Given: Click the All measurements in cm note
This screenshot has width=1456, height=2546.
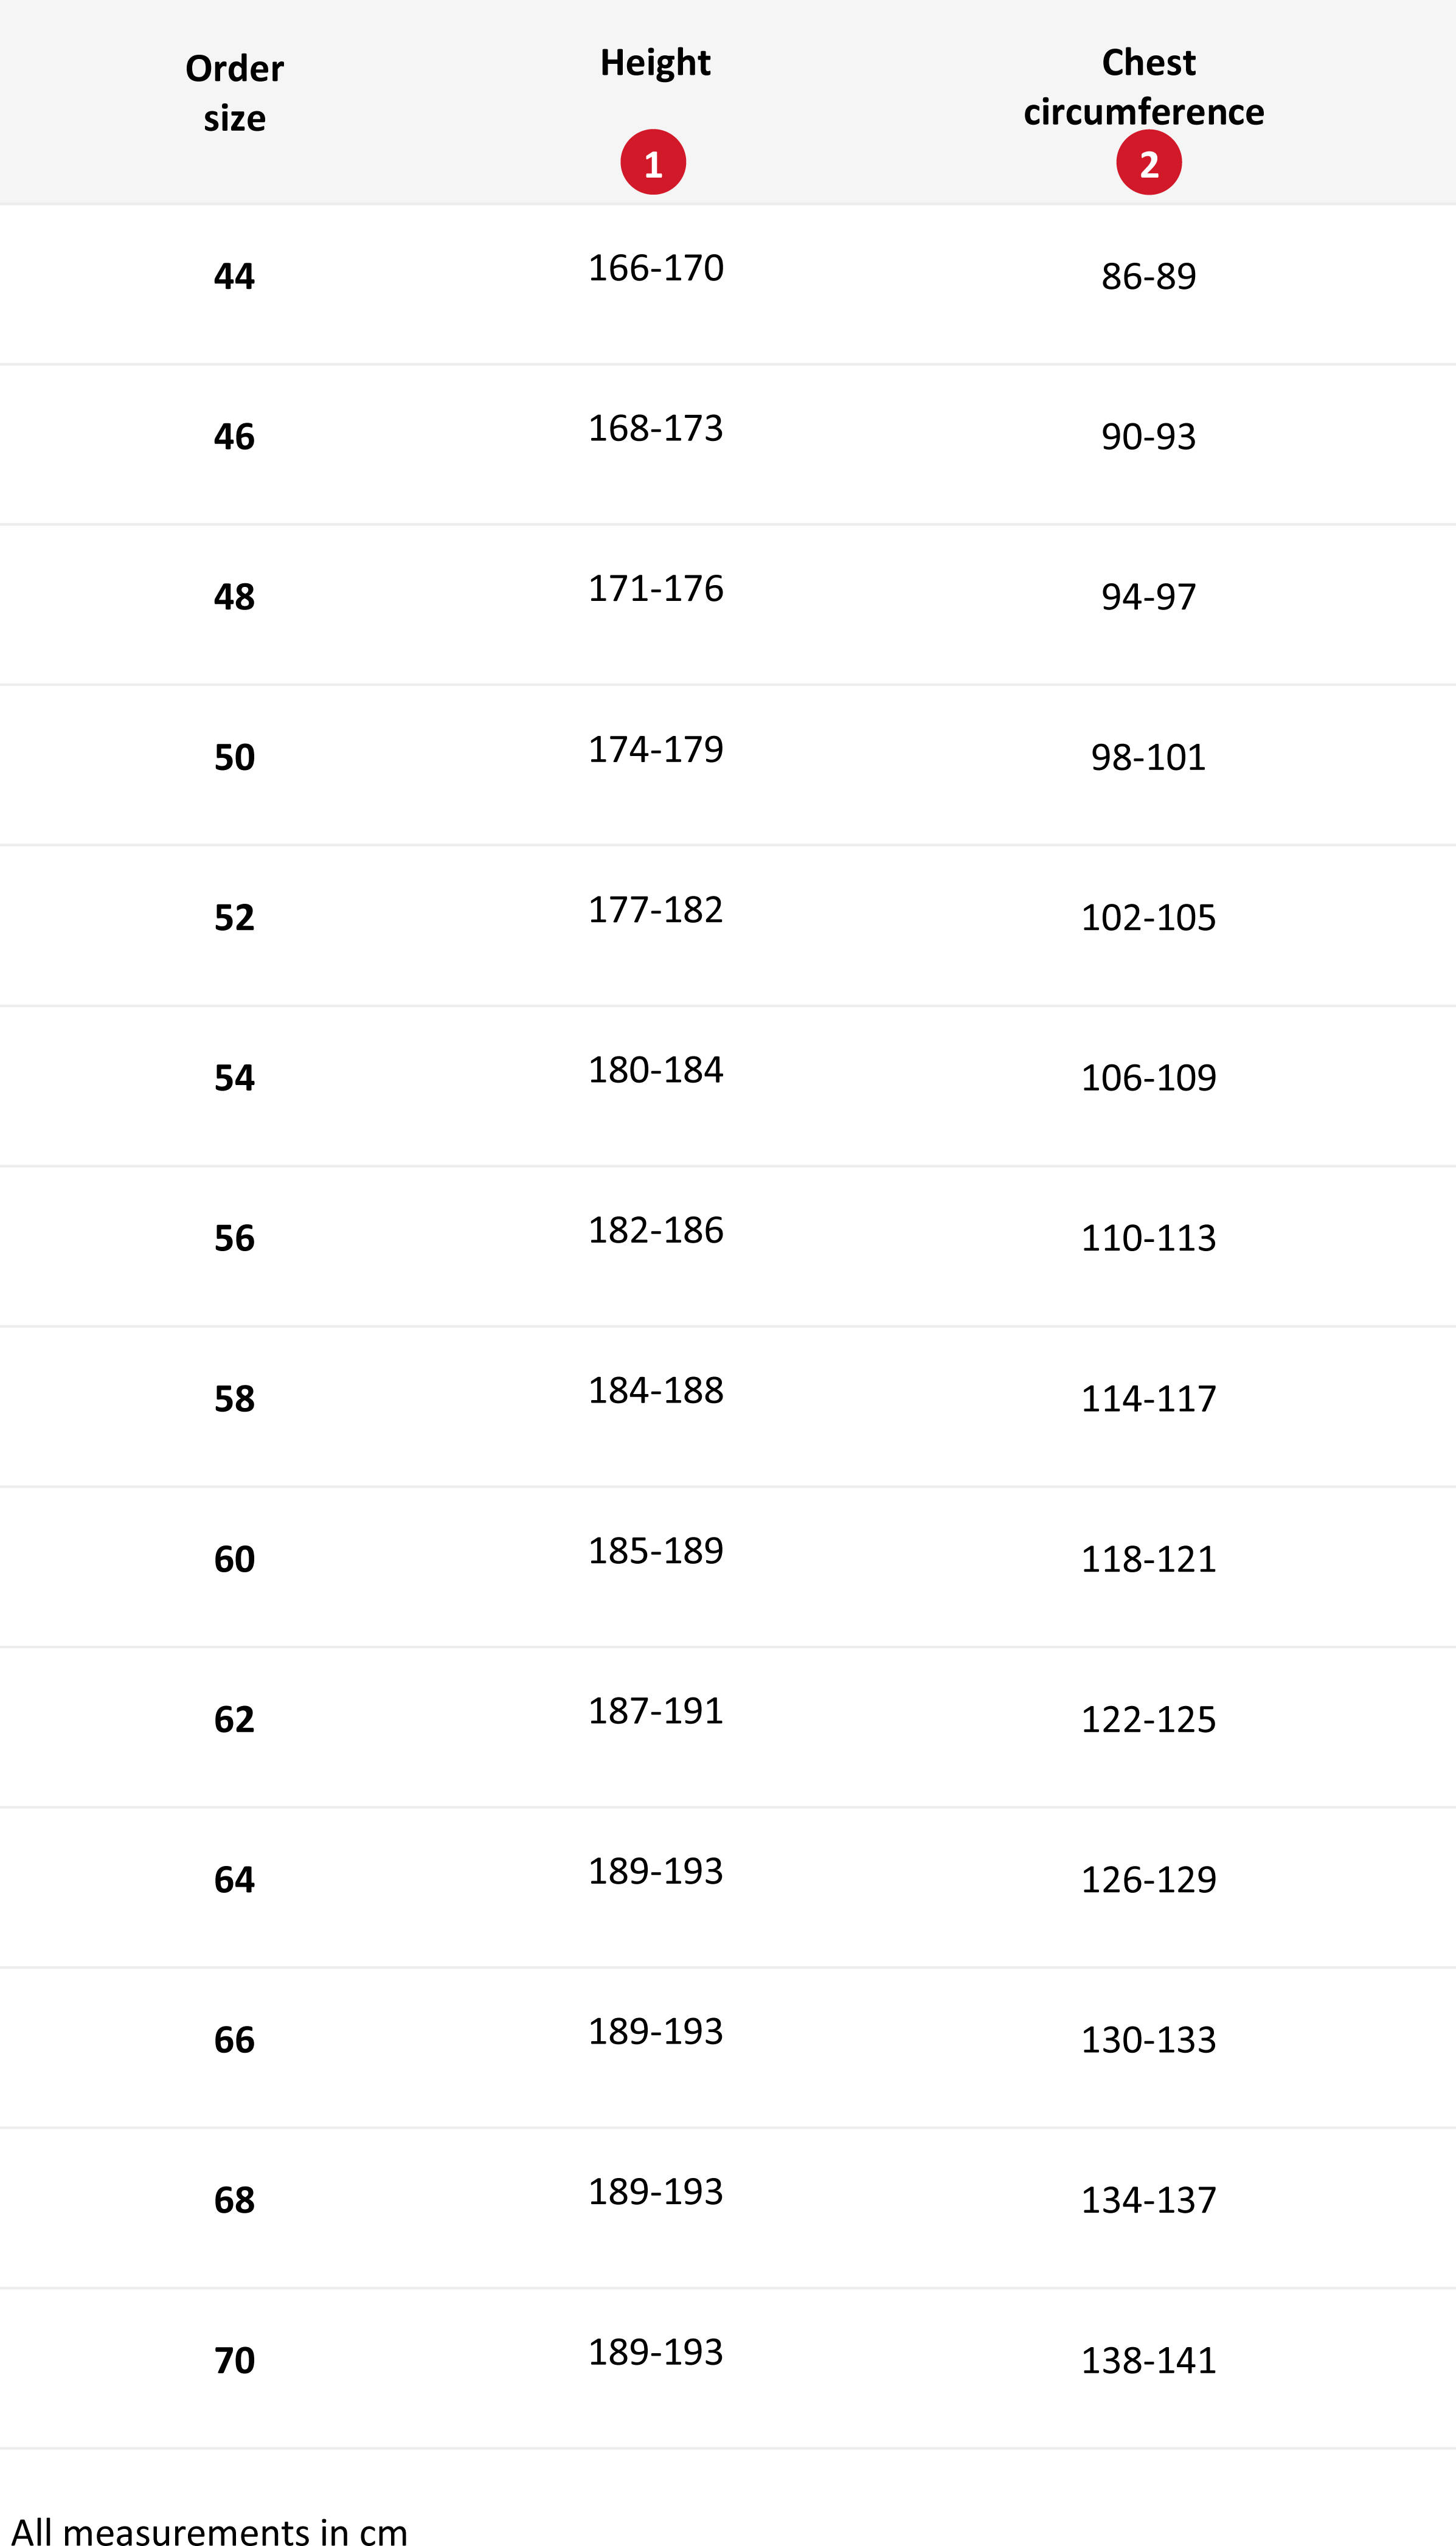Looking at the screenshot, I should 210,2530.
